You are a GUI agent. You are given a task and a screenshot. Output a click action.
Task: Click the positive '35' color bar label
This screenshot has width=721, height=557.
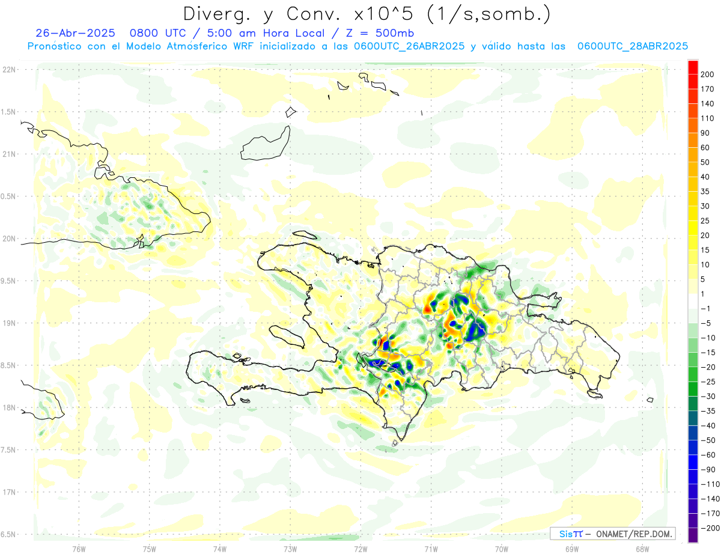coord(705,192)
